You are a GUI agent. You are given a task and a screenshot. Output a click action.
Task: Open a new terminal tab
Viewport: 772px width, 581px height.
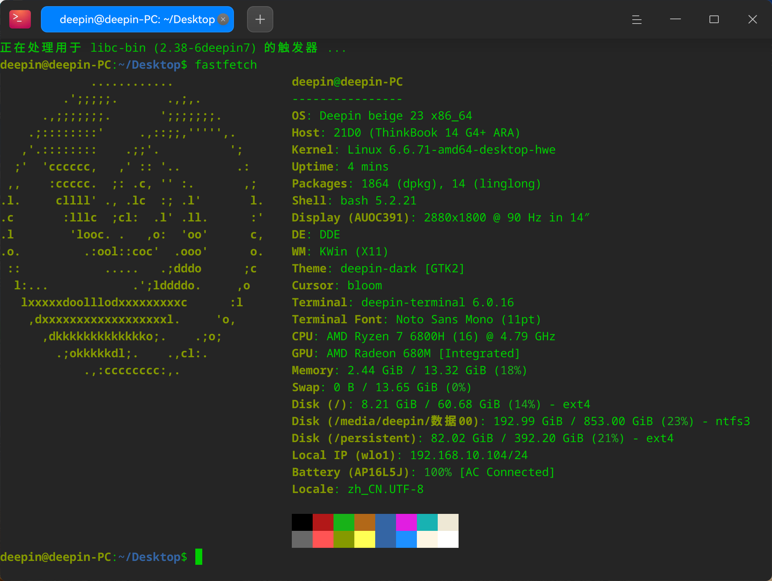click(260, 19)
